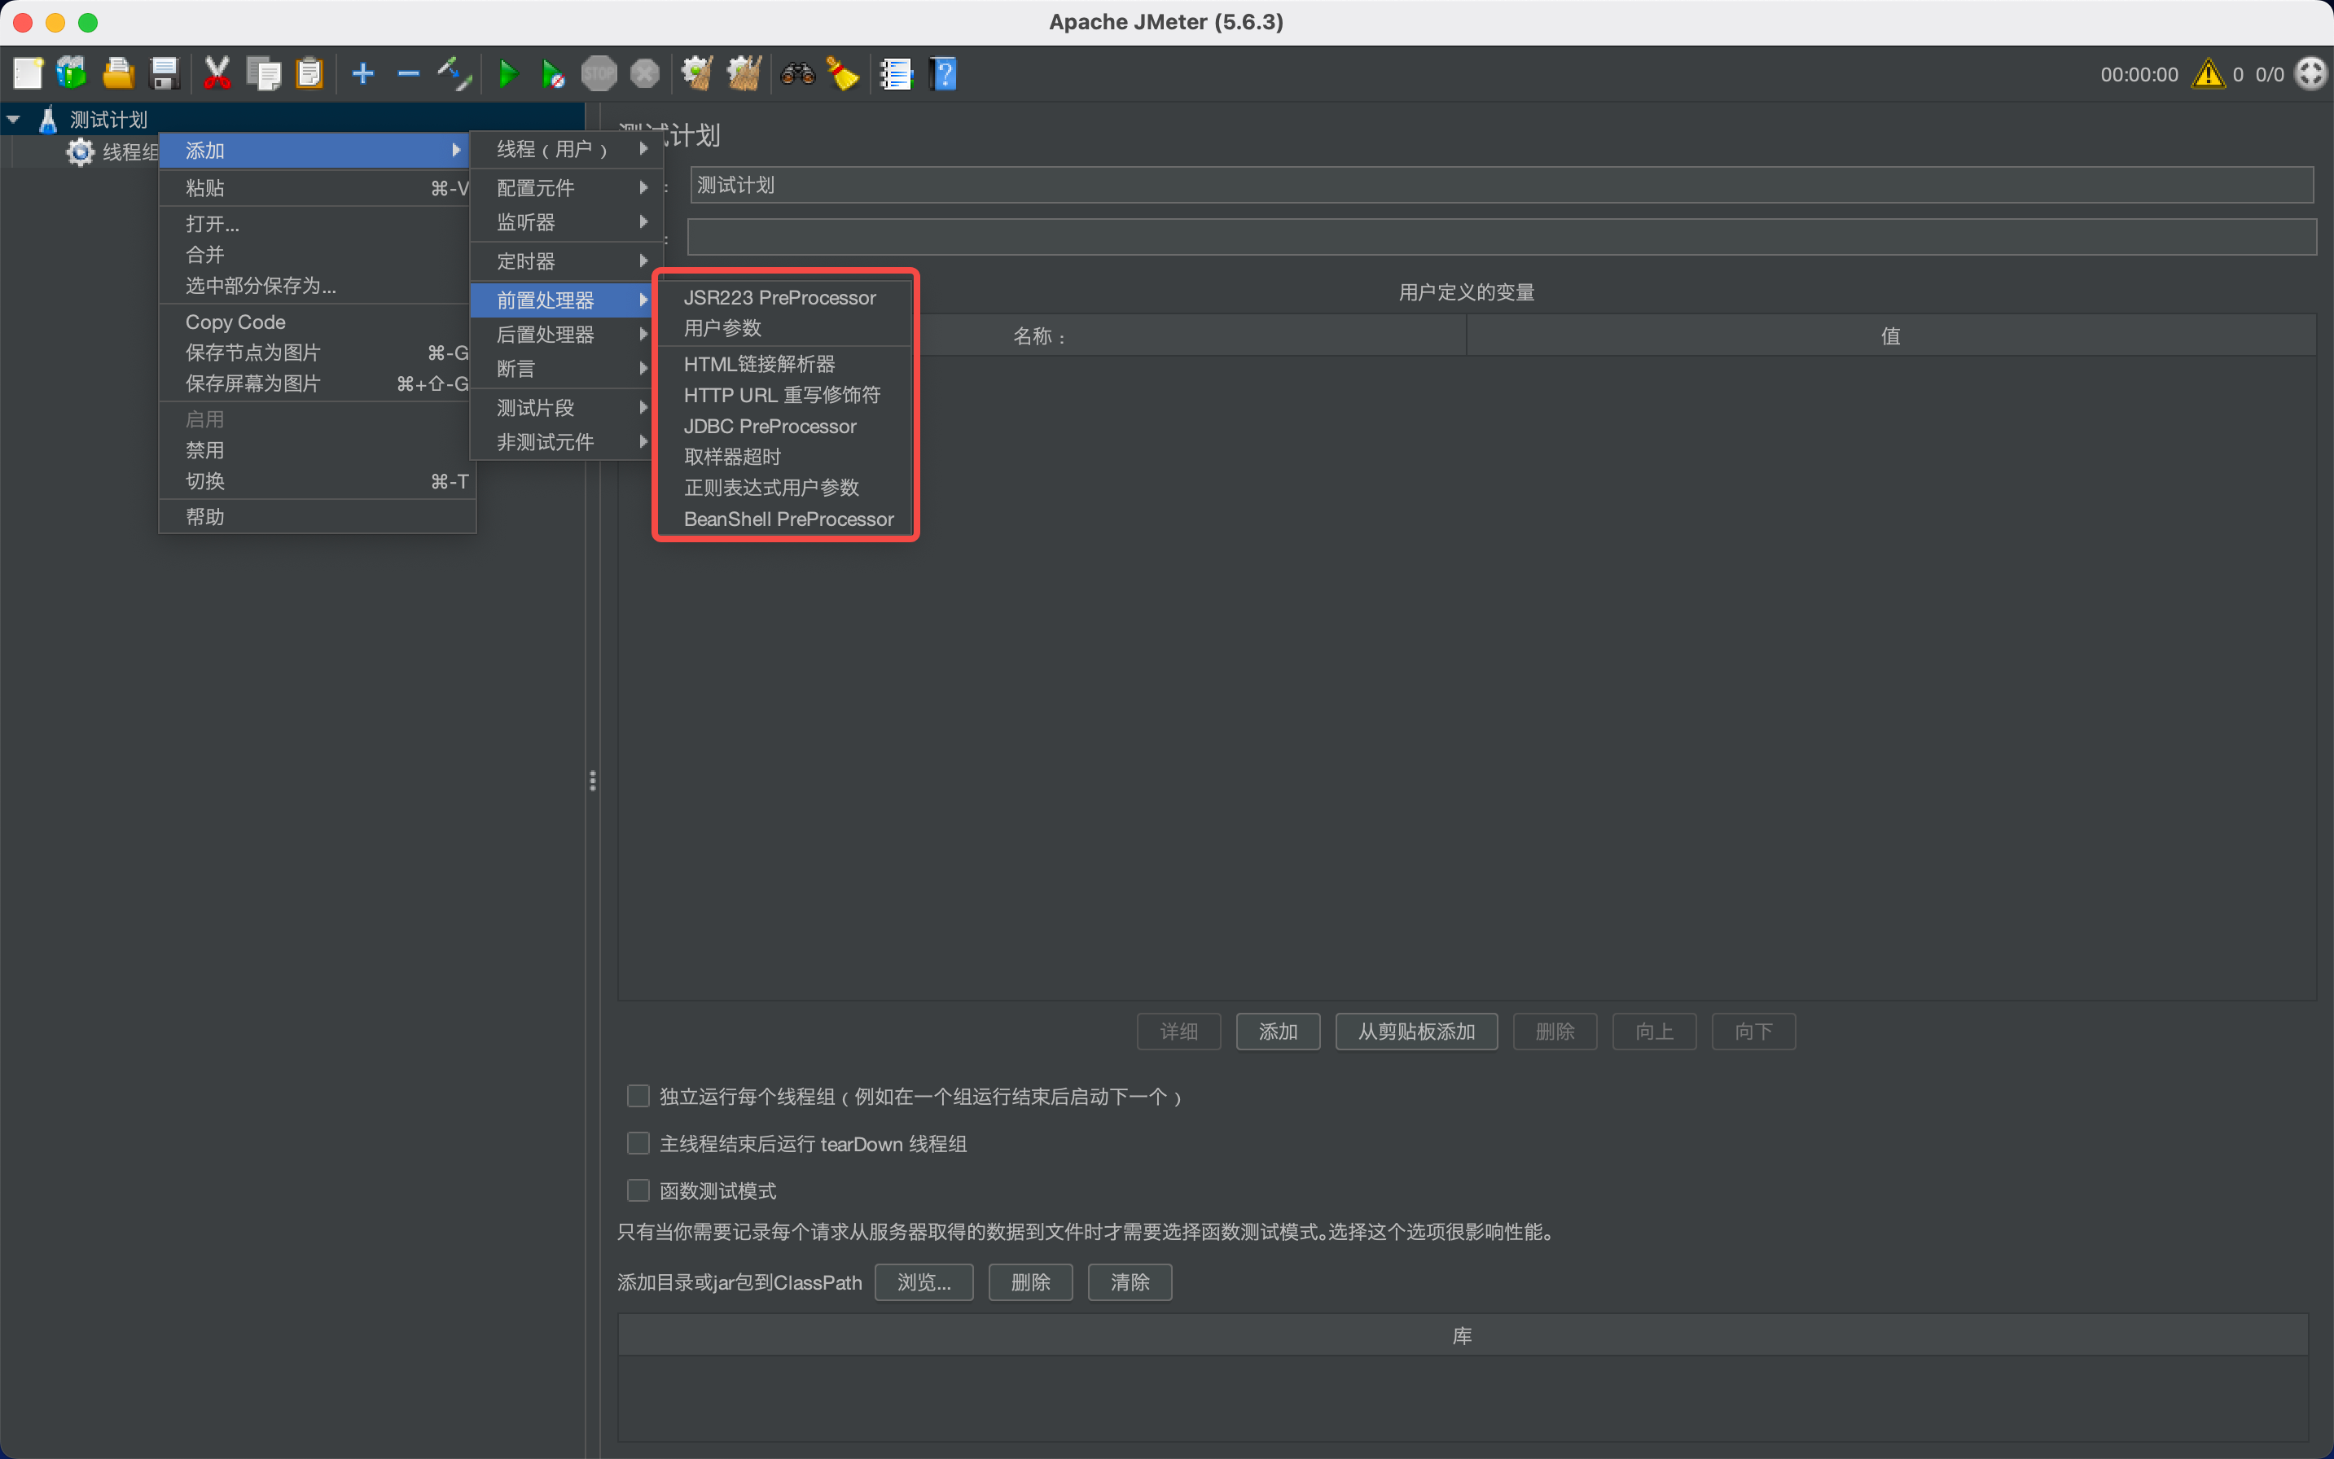Expand the 配置元件 submenu
Screen dimensions: 2334x1459
click(567, 187)
